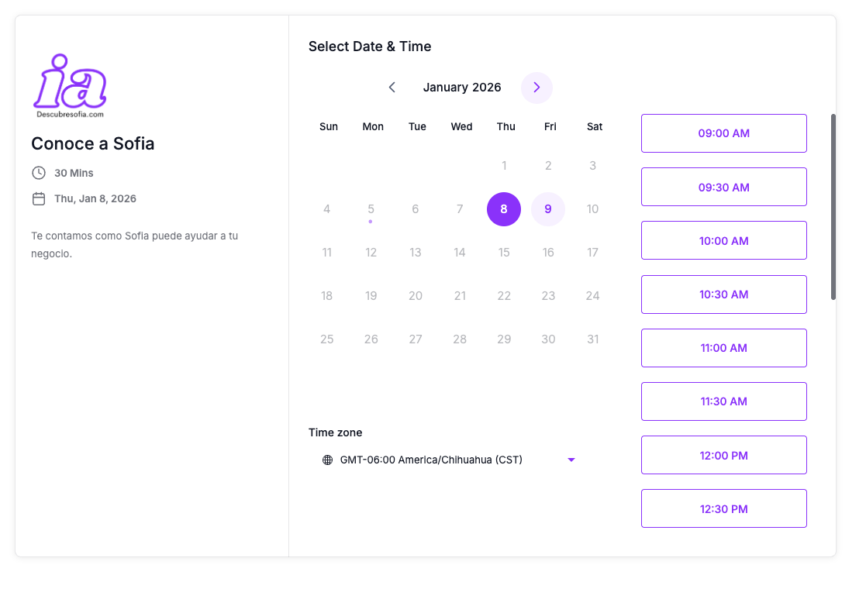Click the globe icon in time zone field
The image size is (866, 589).
(x=327, y=460)
